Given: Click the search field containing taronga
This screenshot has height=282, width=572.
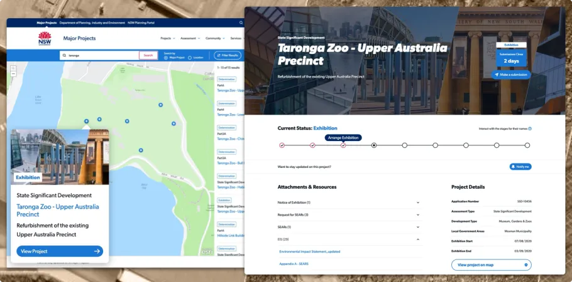Looking at the screenshot, I should pyautogui.click(x=99, y=55).
